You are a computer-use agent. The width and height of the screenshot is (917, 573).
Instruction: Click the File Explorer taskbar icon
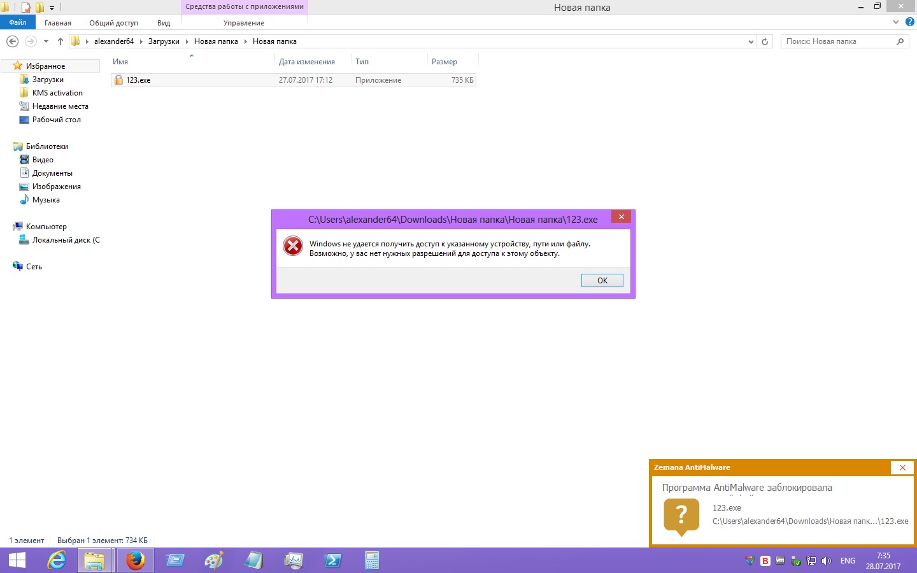[x=95, y=561]
